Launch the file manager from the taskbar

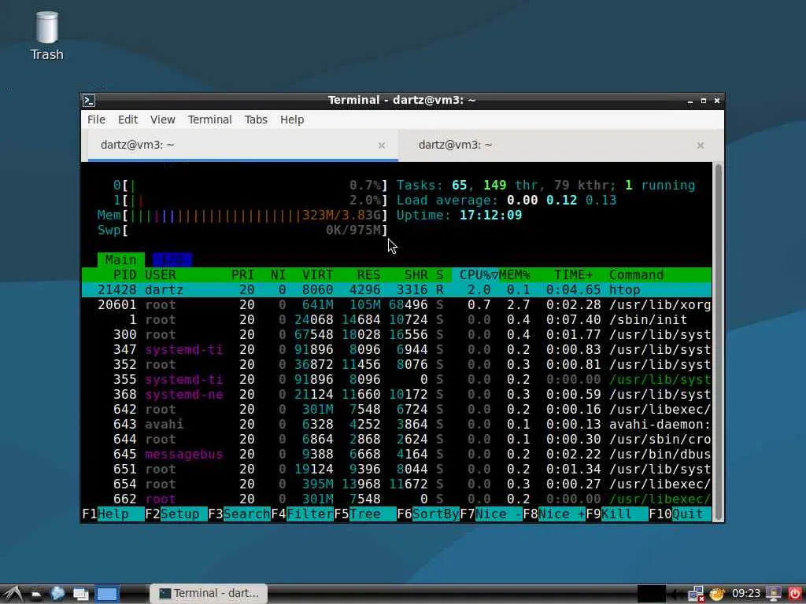pyautogui.click(x=36, y=595)
